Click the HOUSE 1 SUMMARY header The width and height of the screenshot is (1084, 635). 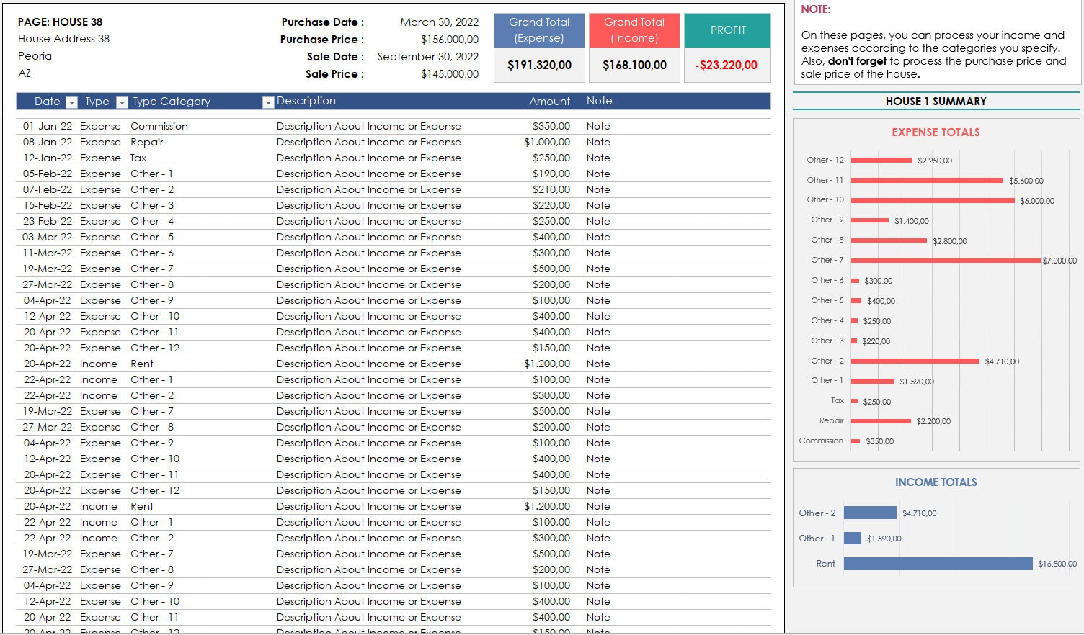click(x=936, y=101)
